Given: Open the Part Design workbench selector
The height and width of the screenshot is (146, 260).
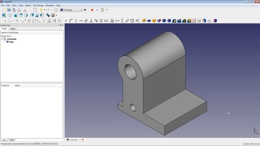Looking at the screenshot, I should 71,10.
